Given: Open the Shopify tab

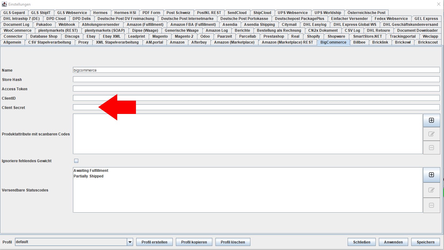Looking at the screenshot, I should point(313,36).
